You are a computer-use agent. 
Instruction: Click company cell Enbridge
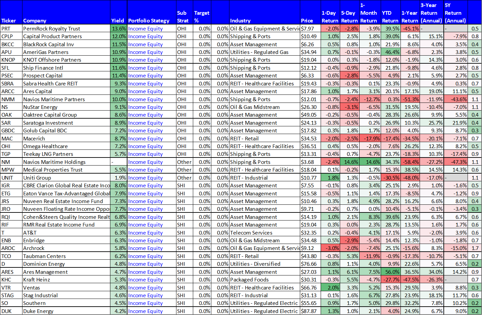66,241
